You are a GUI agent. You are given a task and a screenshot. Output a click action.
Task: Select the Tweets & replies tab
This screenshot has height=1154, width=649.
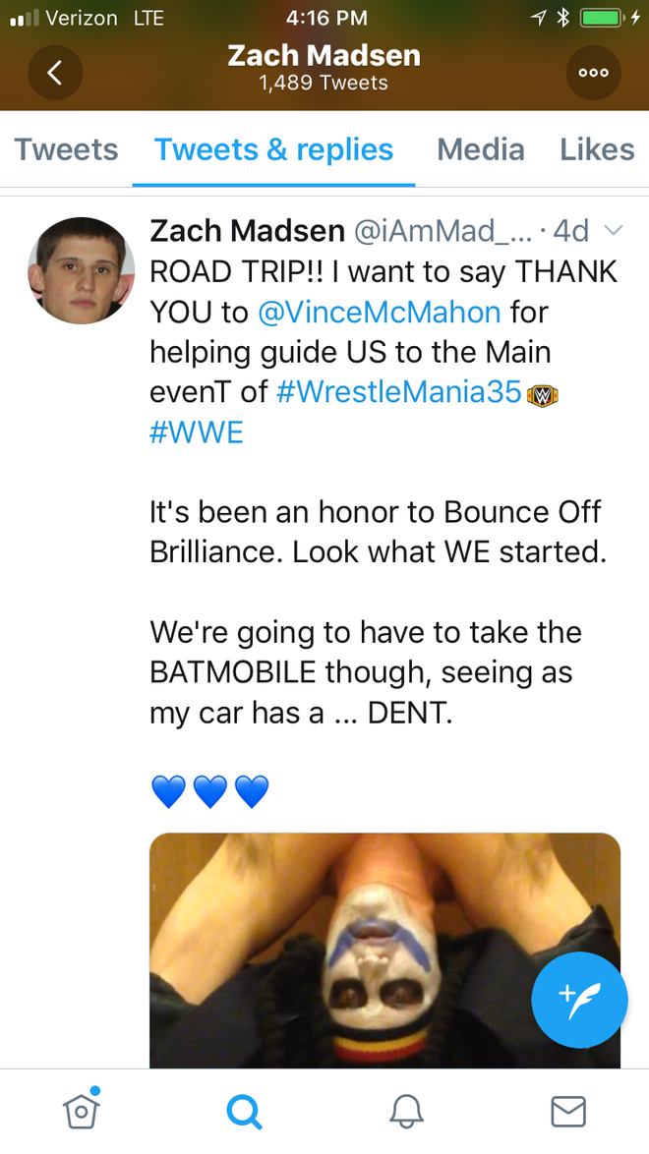click(x=273, y=149)
